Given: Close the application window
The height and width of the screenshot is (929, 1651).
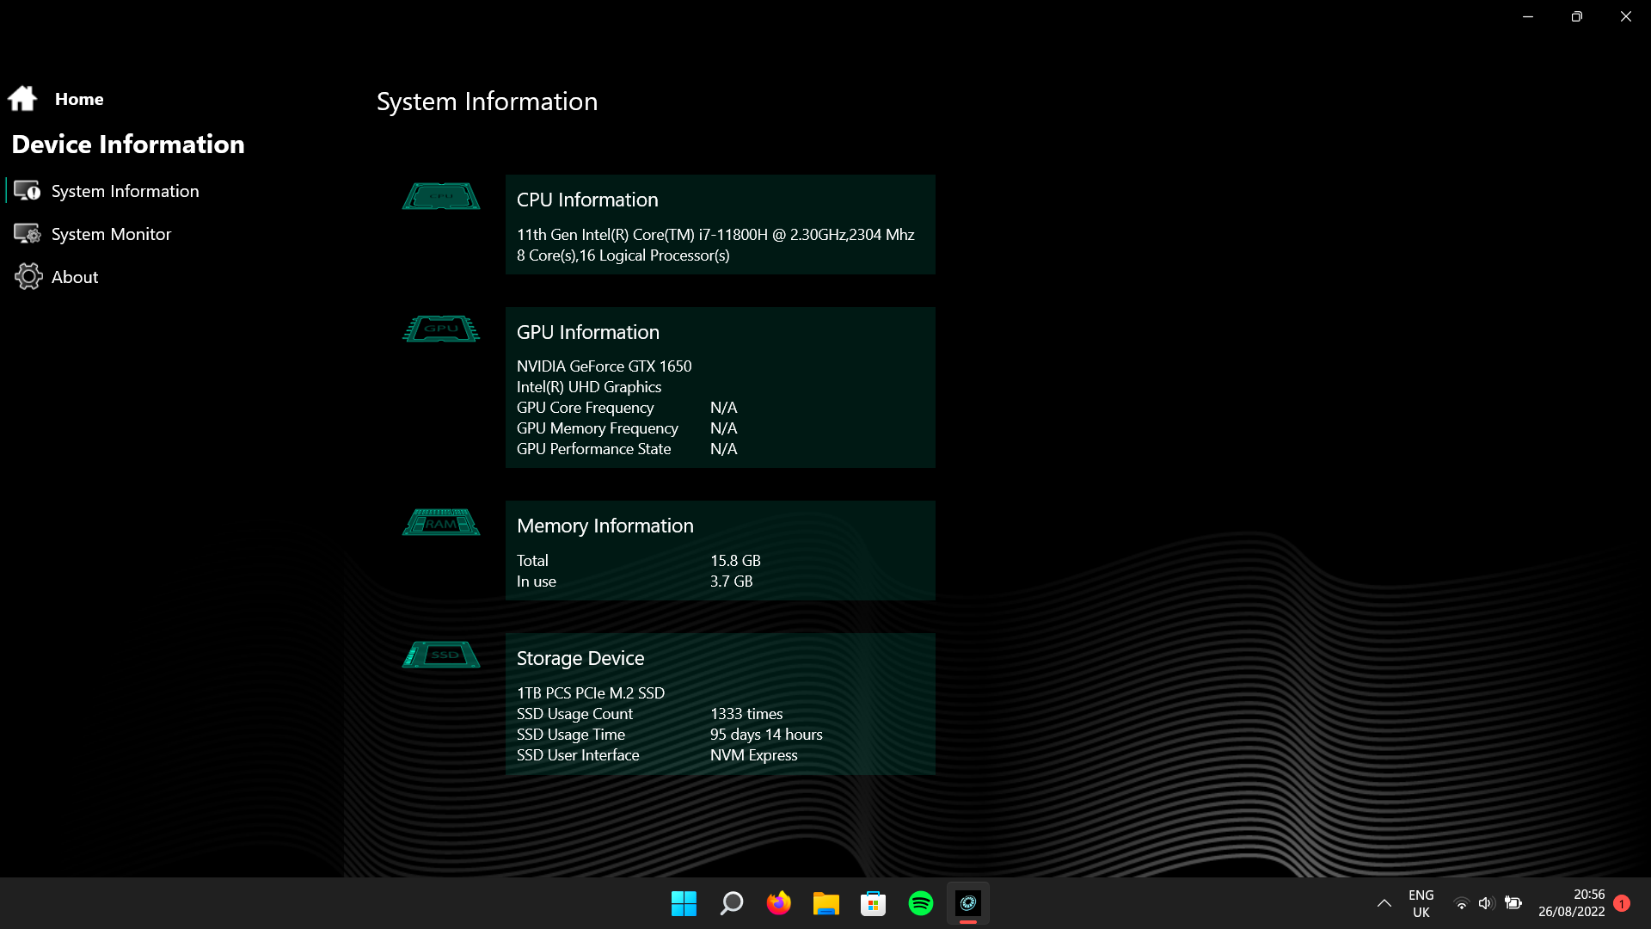Looking at the screenshot, I should click(1625, 16).
